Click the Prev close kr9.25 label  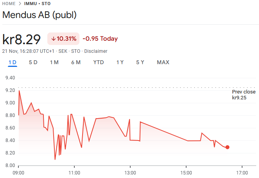(244, 95)
